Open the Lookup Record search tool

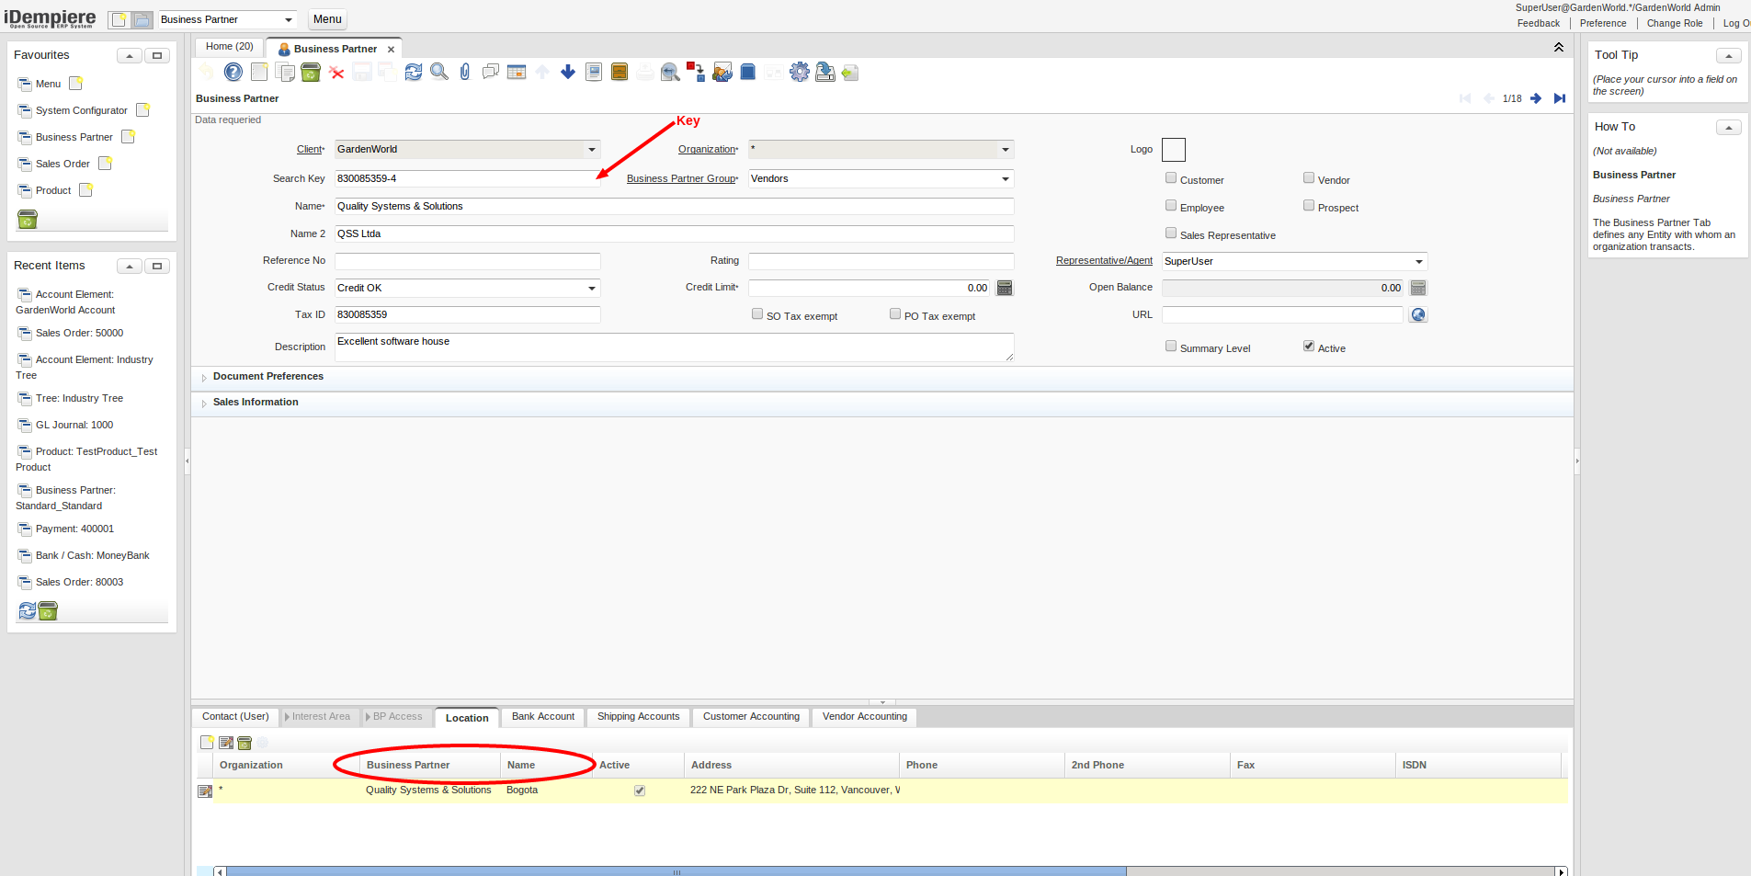(438, 72)
